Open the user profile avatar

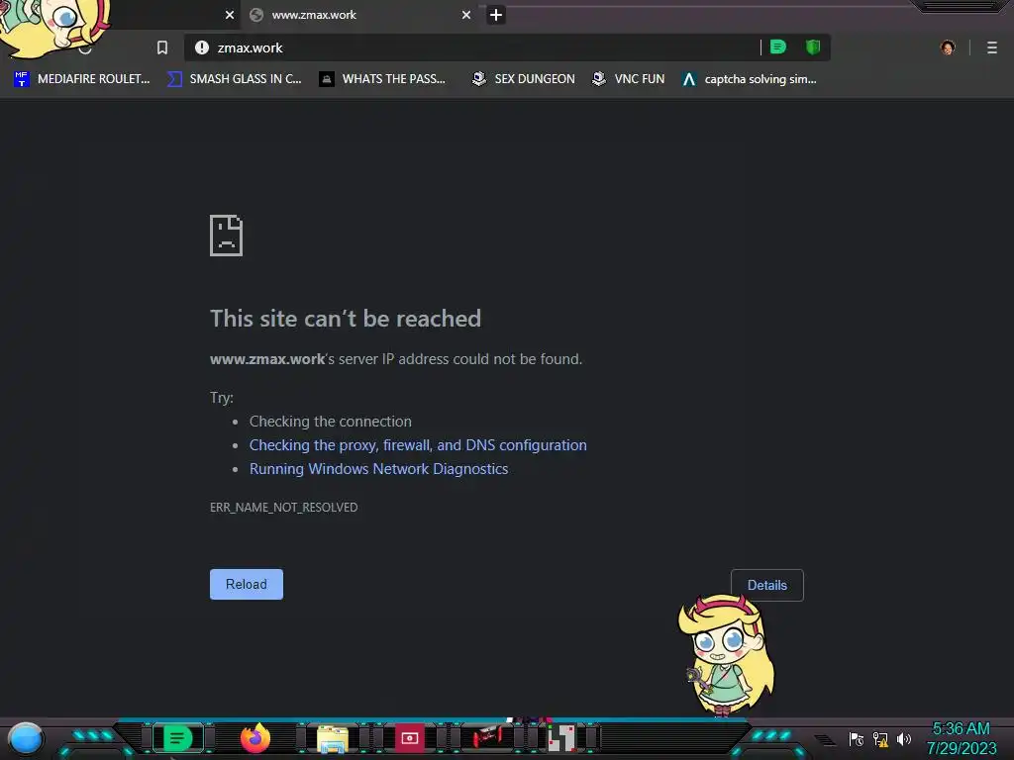[948, 47]
